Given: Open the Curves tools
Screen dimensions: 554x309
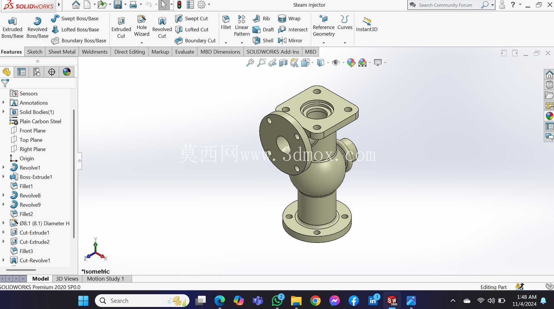Looking at the screenshot, I should [x=345, y=23].
